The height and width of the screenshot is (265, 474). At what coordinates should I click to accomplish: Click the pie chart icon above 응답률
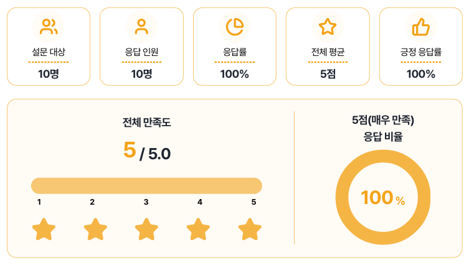pos(235,27)
